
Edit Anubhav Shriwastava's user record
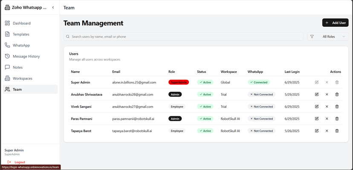(317, 95)
